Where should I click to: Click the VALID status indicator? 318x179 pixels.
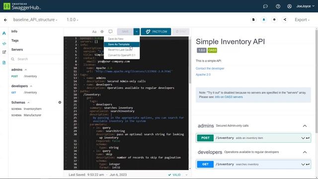[x=174, y=175]
